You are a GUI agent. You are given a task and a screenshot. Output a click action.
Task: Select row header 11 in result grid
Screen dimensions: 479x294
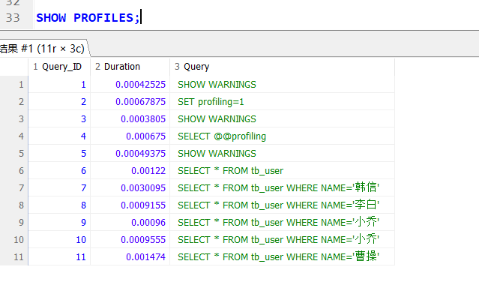[14, 256]
